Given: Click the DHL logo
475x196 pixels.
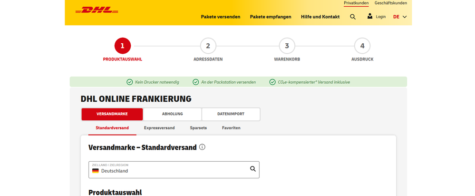Looking at the screenshot, I should 97,10.
